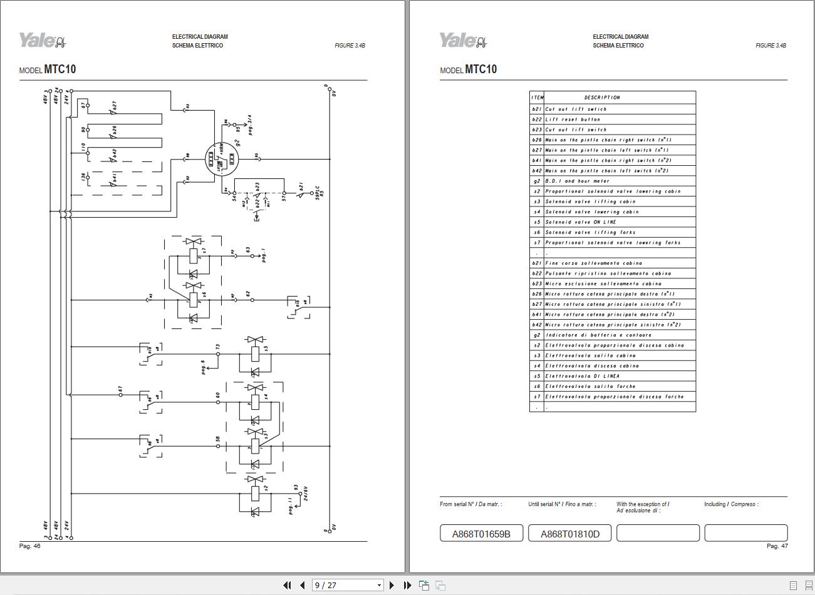815x595 pixels.
Task: Click the MTC10 model title on left page
Action: point(60,69)
